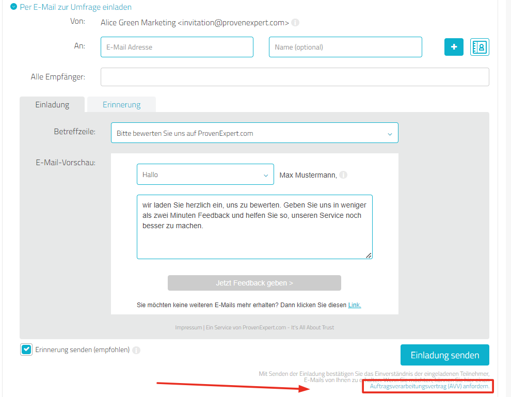Click the 'Alle Empfänger:' label
The width and height of the screenshot is (511, 397).
click(58, 77)
